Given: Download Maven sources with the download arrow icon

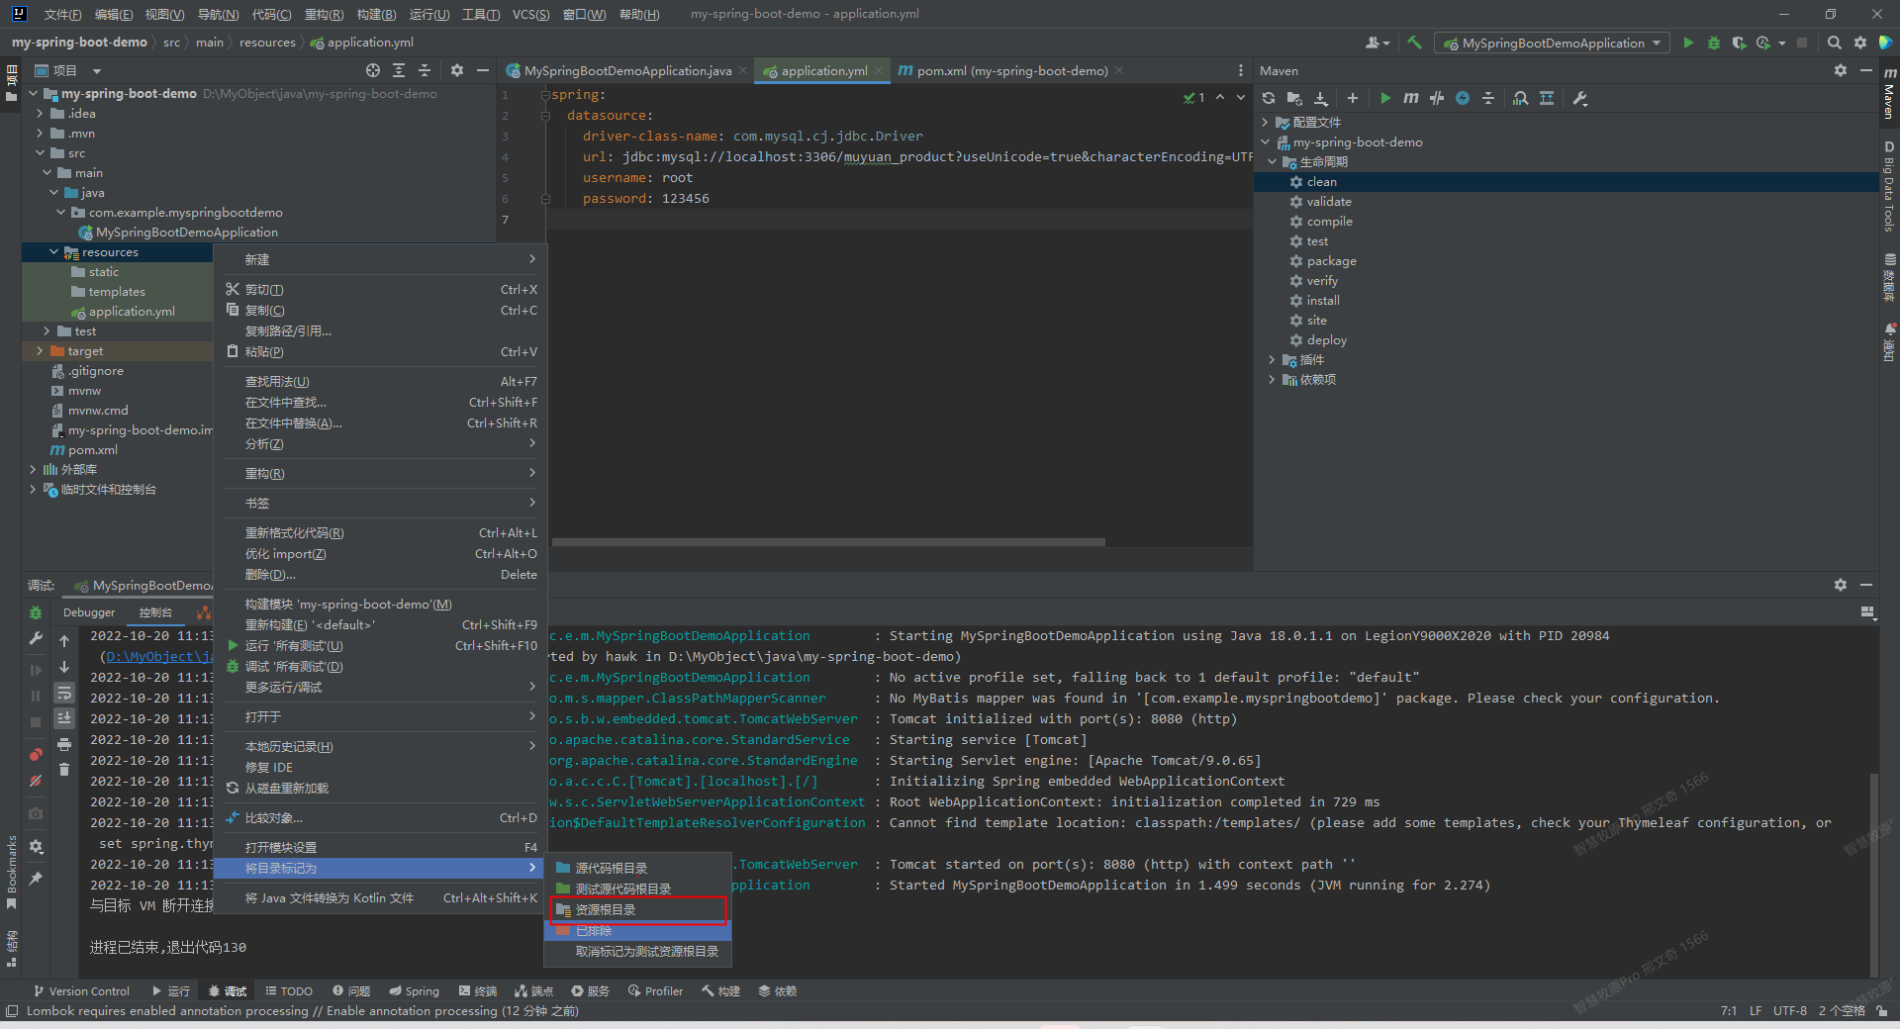Looking at the screenshot, I should click(1320, 98).
